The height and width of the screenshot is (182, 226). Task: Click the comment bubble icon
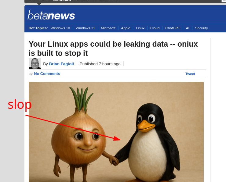[x=31, y=74]
